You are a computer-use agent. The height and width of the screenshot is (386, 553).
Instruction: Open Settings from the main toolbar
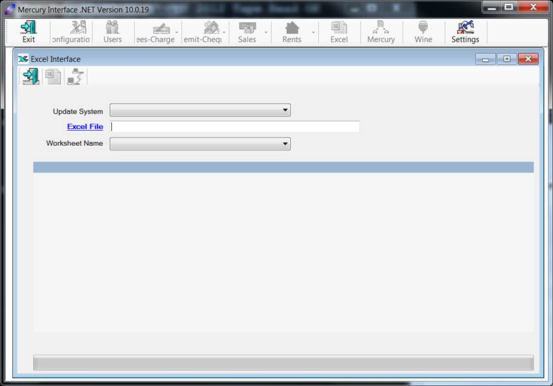click(465, 32)
